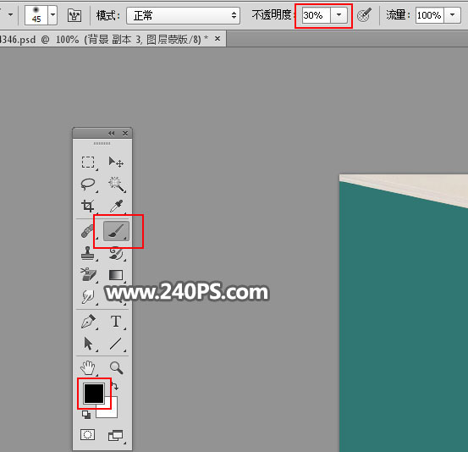Select the Move tool

coord(116,163)
